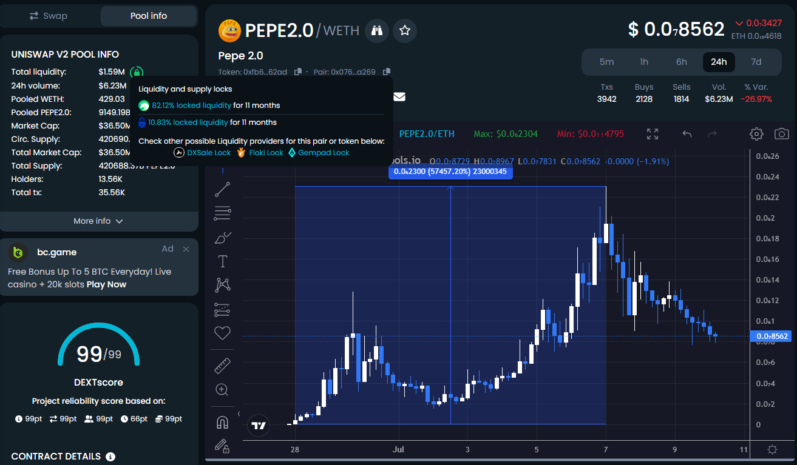Screen dimensions: 797x465
Task: Copy the pair address 0x076...a269
Action: (x=387, y=72)
